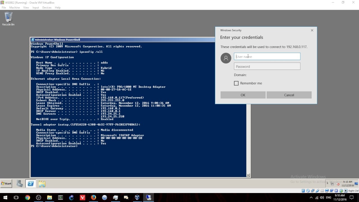This screenshot has width=359, height=202.
Task: Expand hidden icons on the host system tray
Action: point(311,198)
